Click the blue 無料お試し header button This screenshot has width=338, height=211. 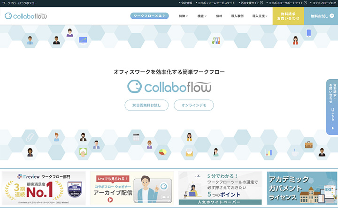[321, 16]
